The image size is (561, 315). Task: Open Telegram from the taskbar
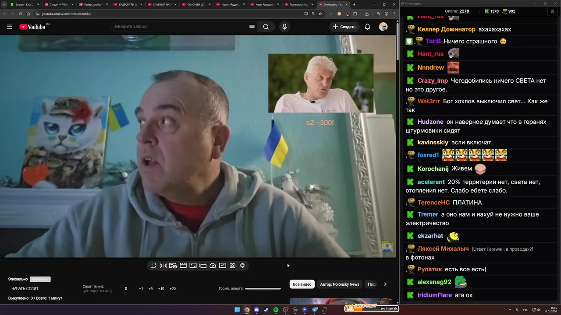pos(315,310)
